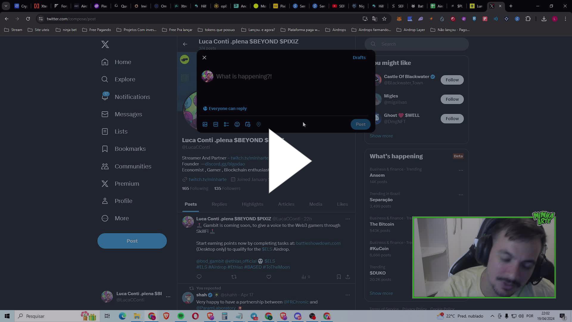Open the Messages envelope icon

click(x=105, y=114)
